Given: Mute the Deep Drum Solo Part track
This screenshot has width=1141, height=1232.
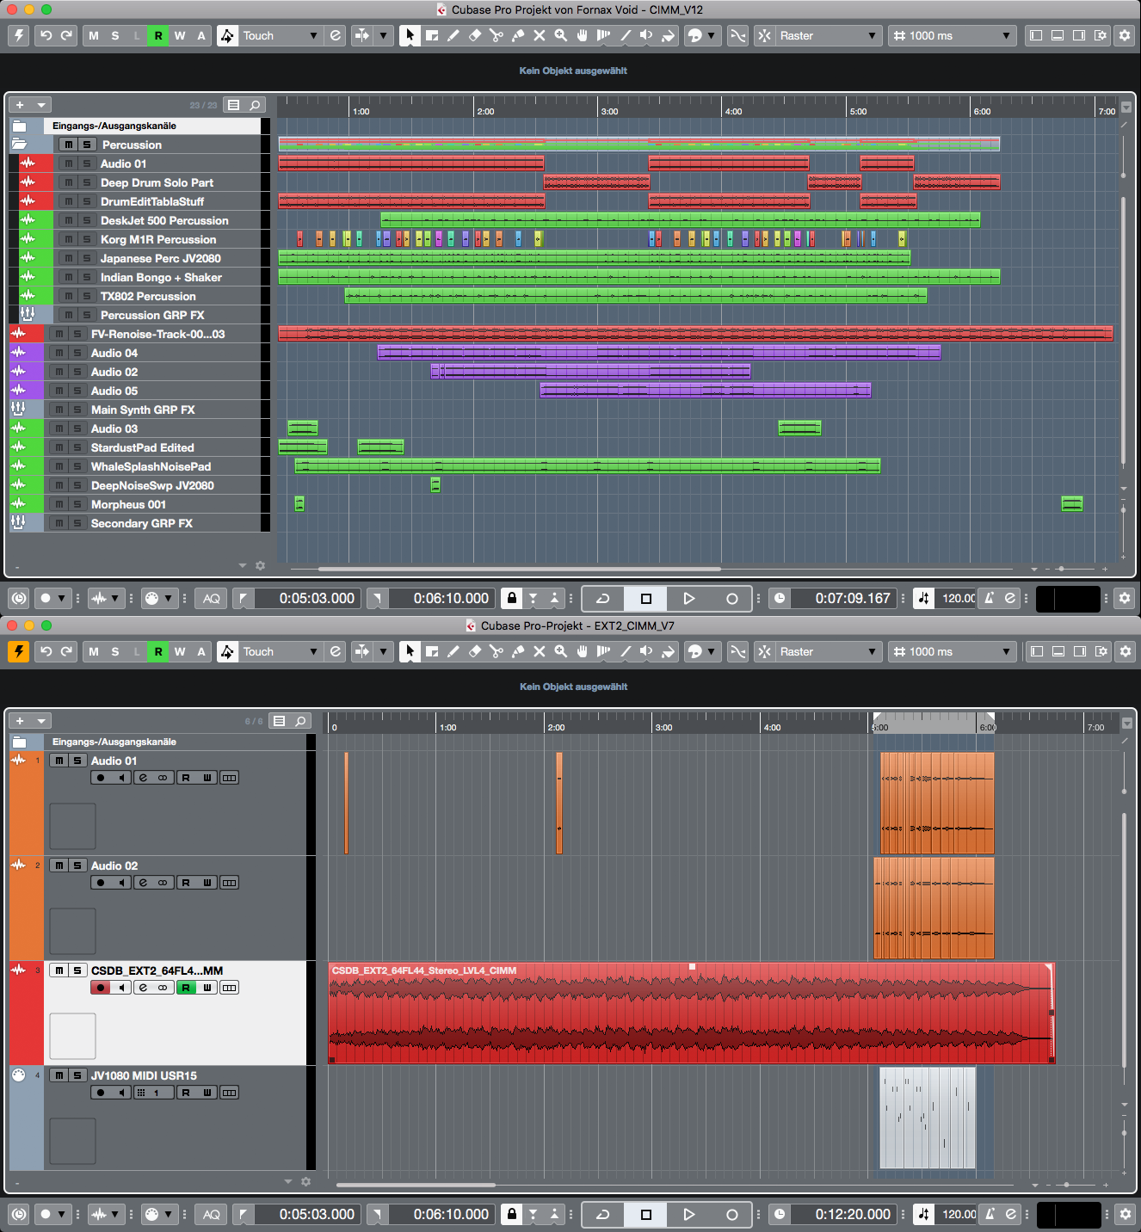Looking at the screenshot, I should (x=69, y=182).
